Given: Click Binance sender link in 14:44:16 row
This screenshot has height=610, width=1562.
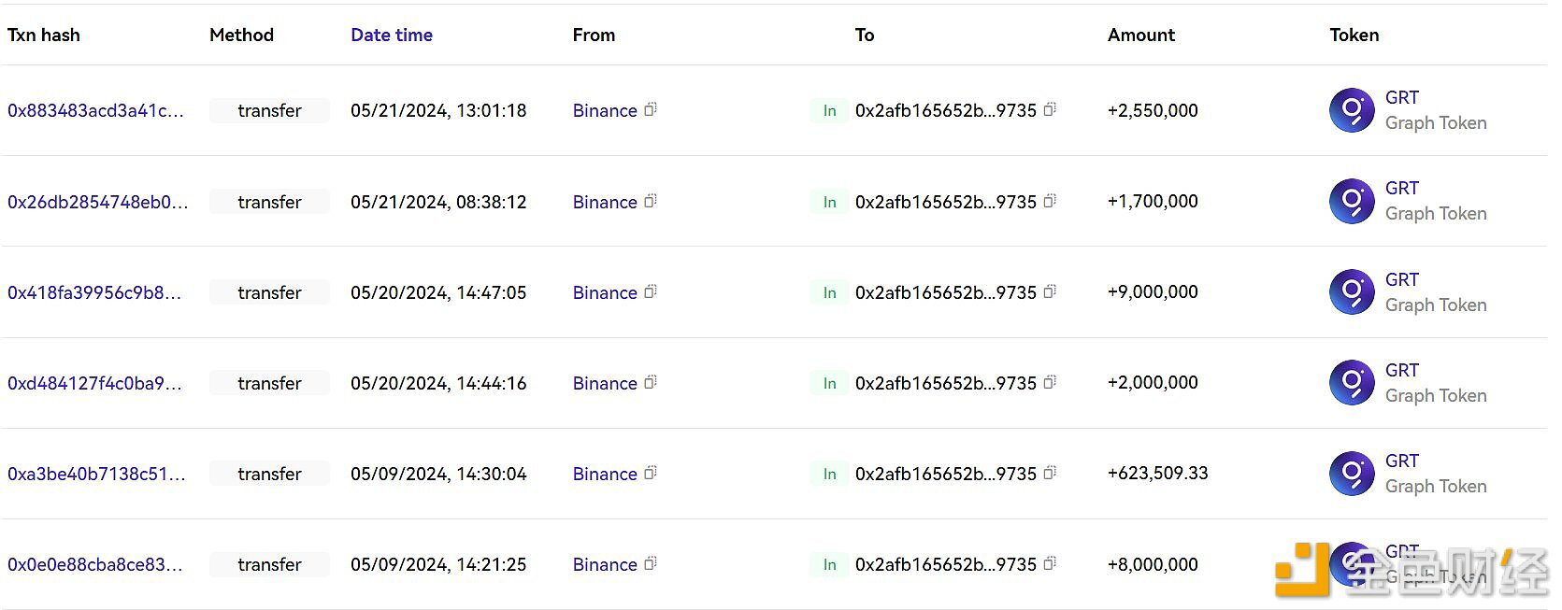Looking at the screenshot, I should (x=605, y=383).
